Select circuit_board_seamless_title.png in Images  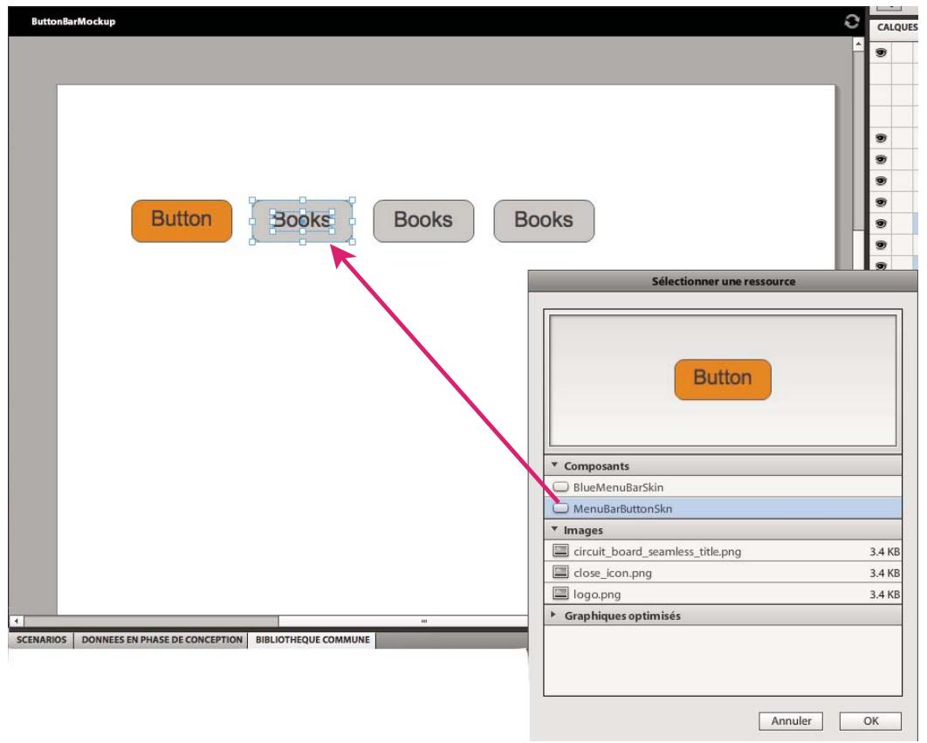723,551
